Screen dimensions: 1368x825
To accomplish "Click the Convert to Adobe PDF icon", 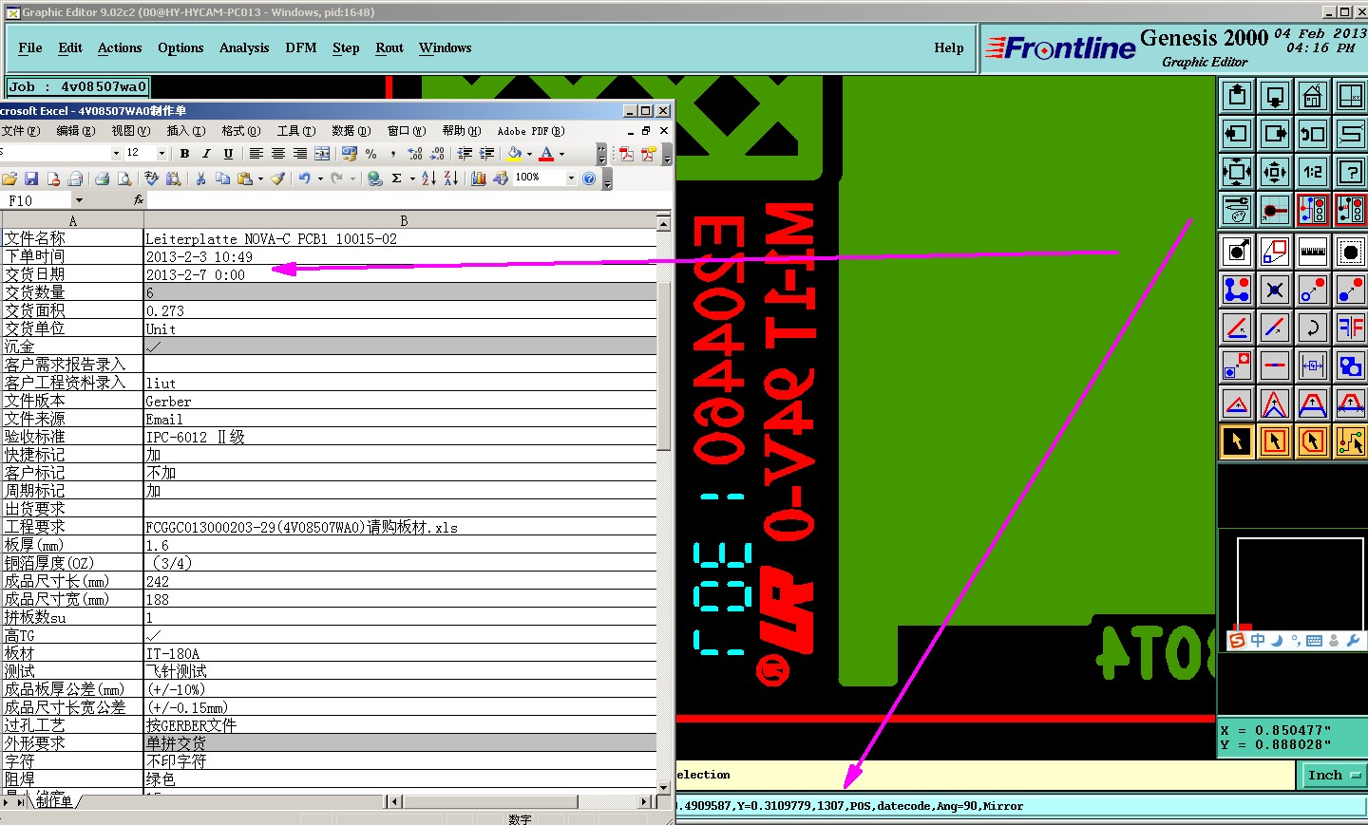I will coord(626,154).
